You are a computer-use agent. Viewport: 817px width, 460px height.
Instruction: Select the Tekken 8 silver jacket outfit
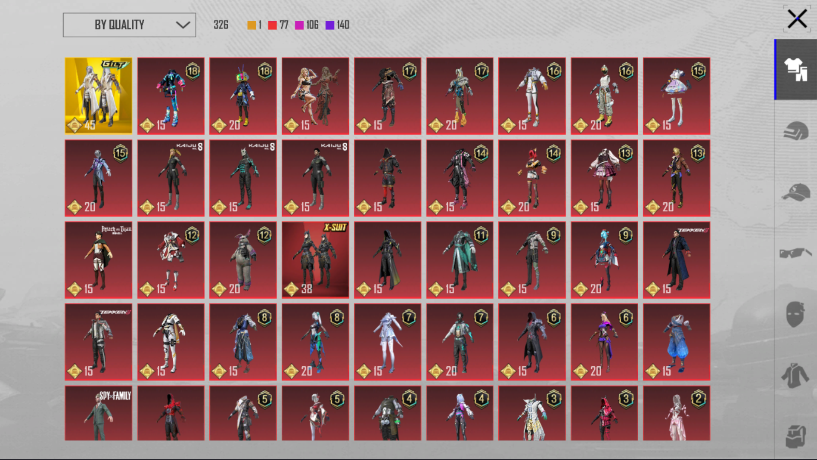coord(98,342)
